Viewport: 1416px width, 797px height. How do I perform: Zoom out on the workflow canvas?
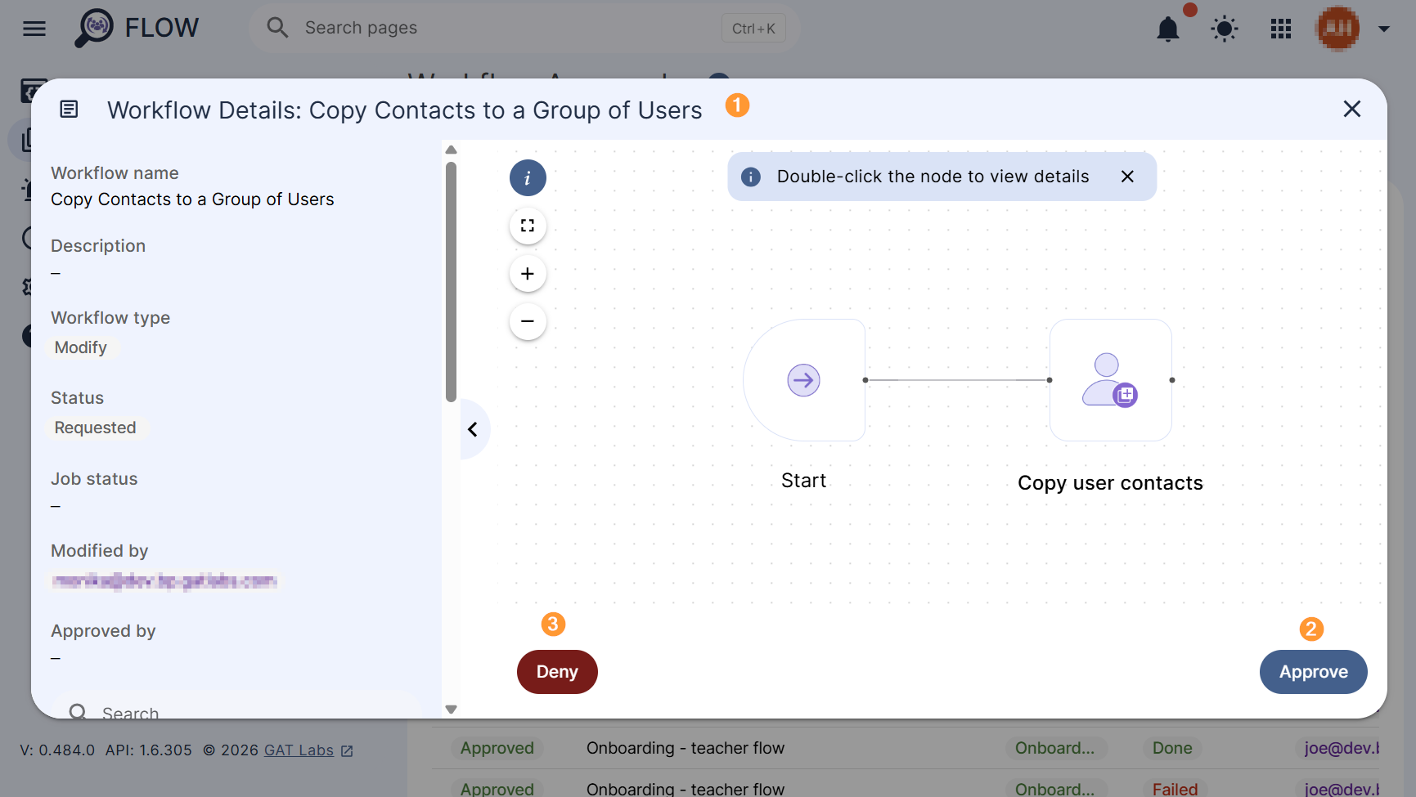528,321
